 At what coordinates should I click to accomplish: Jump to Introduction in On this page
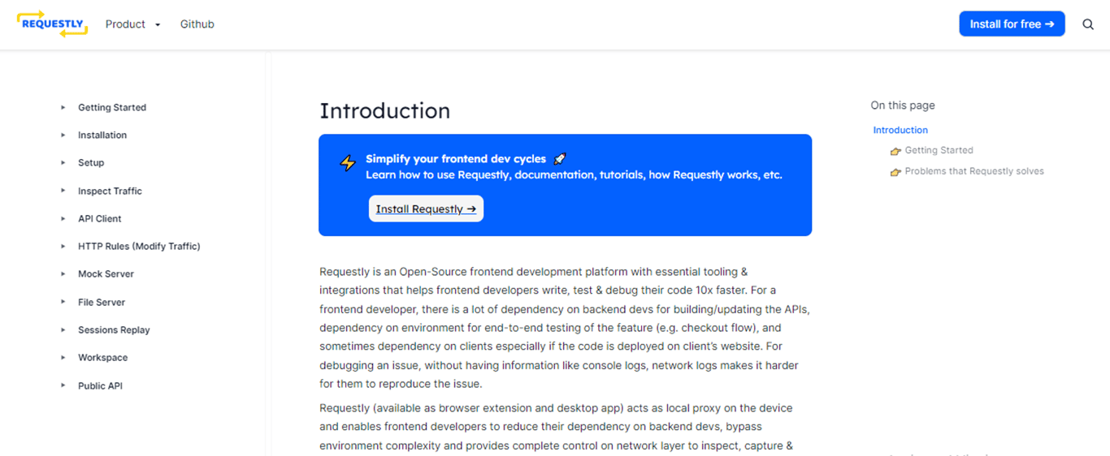click(x=900, y=130)
